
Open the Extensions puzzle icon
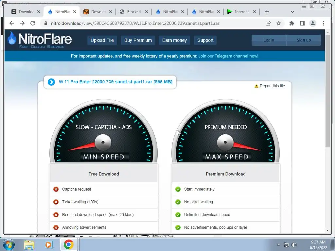click(x=291, y=23)
